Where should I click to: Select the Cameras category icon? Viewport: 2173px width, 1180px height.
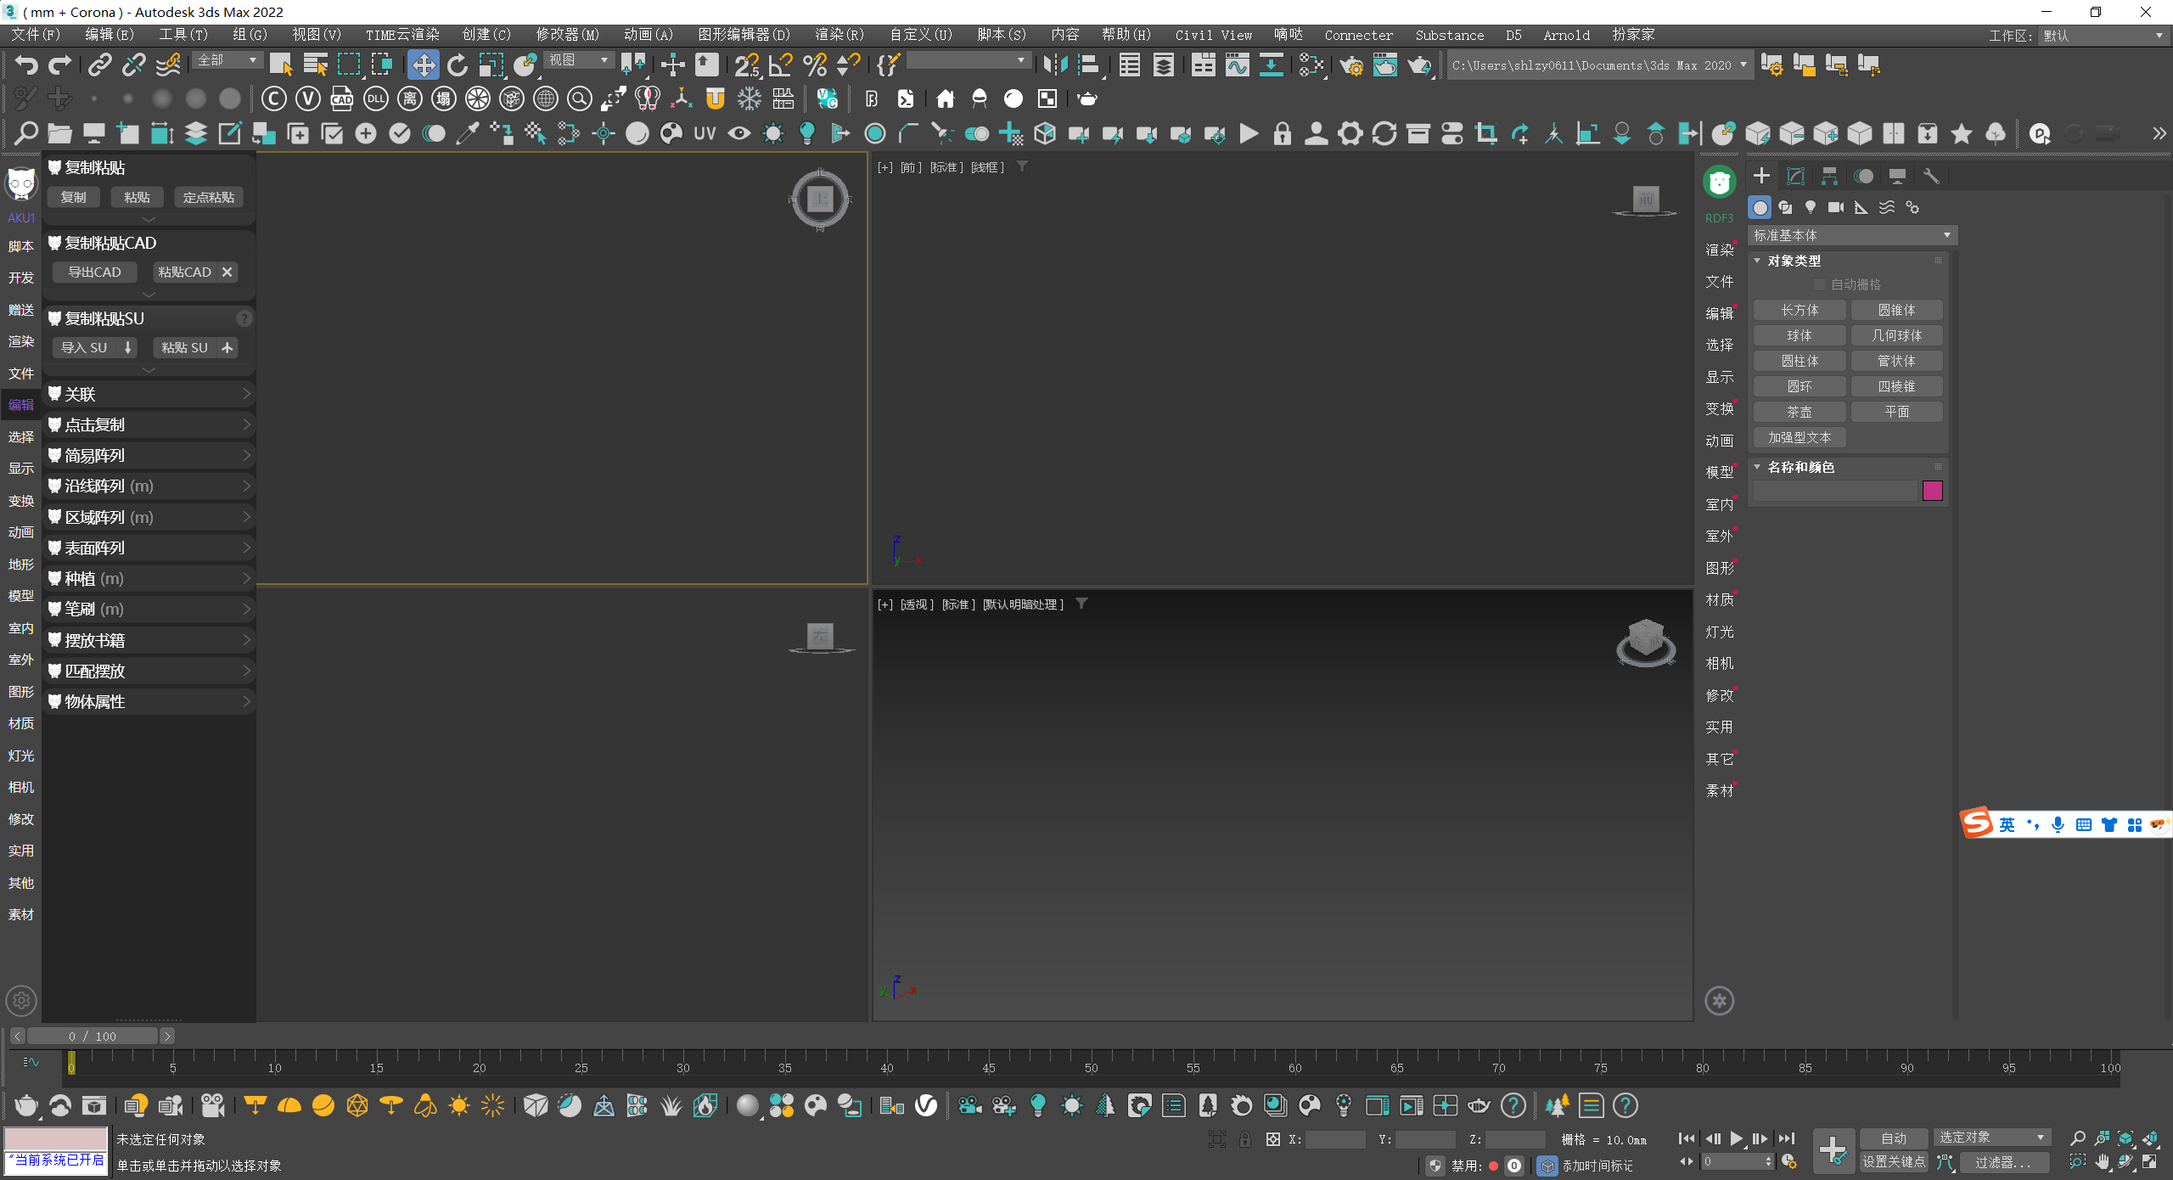click(x=1836, y=207)
